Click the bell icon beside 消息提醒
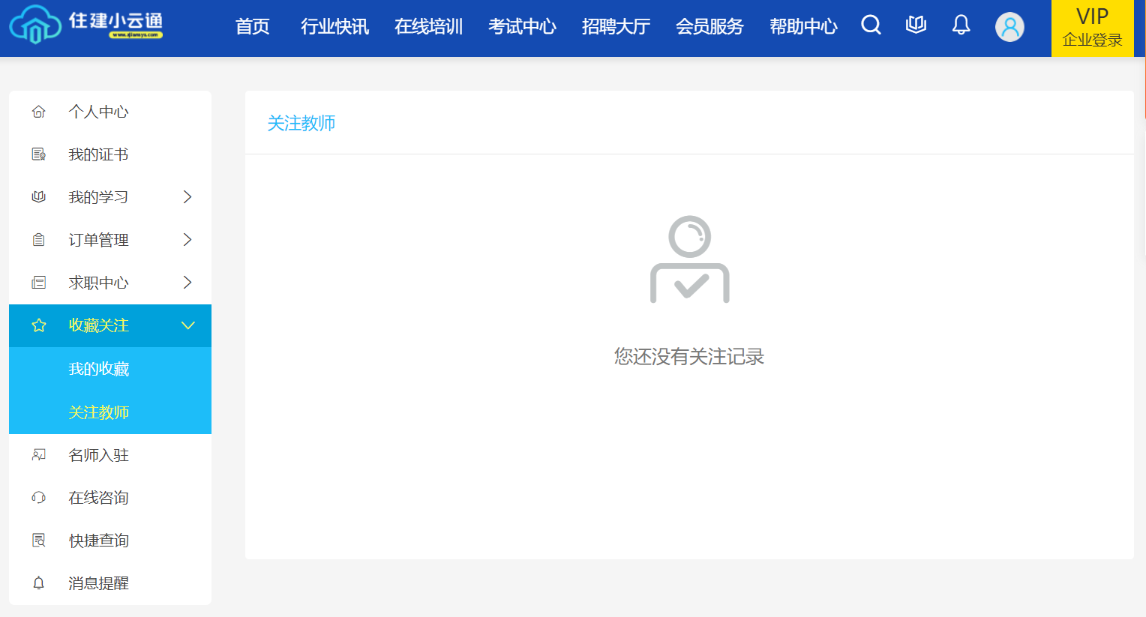1146x617 pixels. click(x=39, y=583)
